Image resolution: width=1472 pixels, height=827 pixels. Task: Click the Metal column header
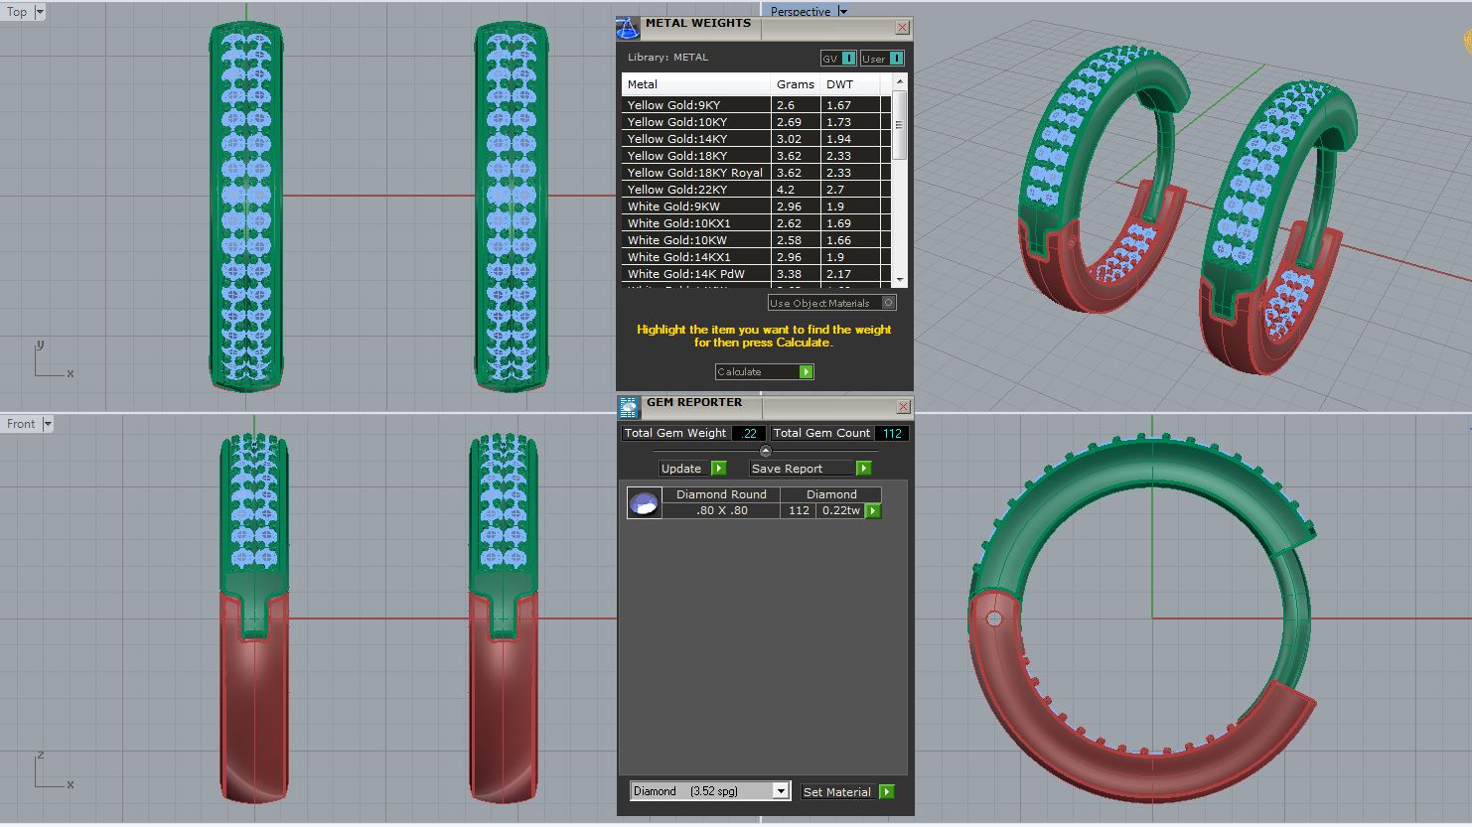click(696, 84)
